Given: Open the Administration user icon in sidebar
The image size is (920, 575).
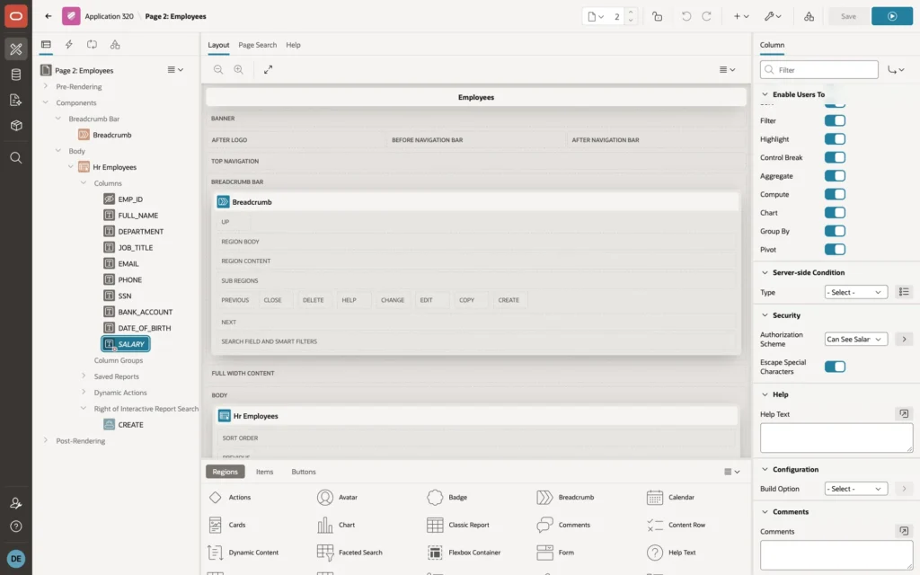Looking at the screenshot, I should [16, 503].
